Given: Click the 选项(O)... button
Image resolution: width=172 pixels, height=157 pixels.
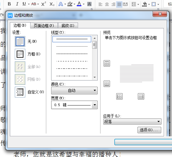Looking at the screenshot, I should coord(149,130).
